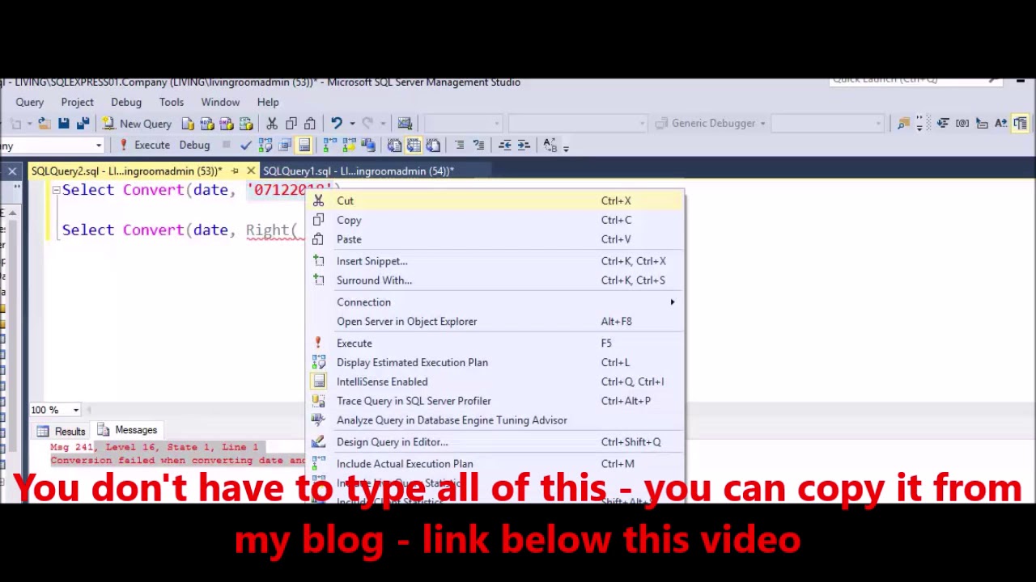Click the Query Options toolbar icon
Viewport: 1036px width, 582px height.
coord(285,145)
